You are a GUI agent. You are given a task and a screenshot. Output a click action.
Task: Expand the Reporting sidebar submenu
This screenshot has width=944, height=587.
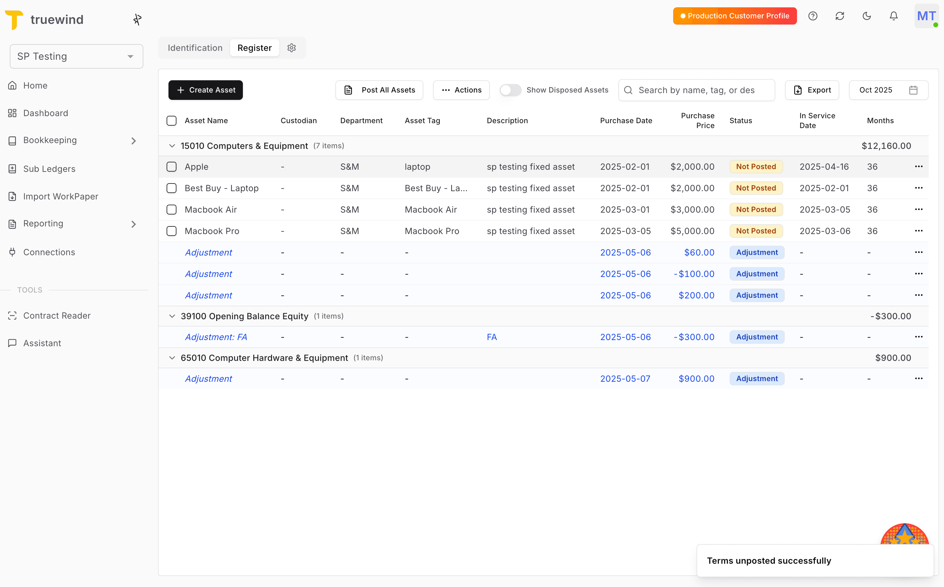click(134, 224)
